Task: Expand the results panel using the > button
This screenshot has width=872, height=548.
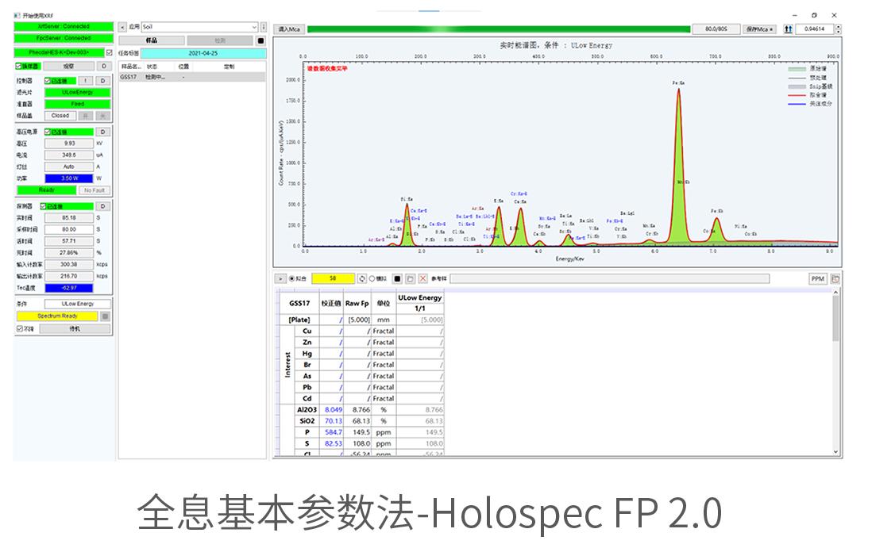Action: 280,279
